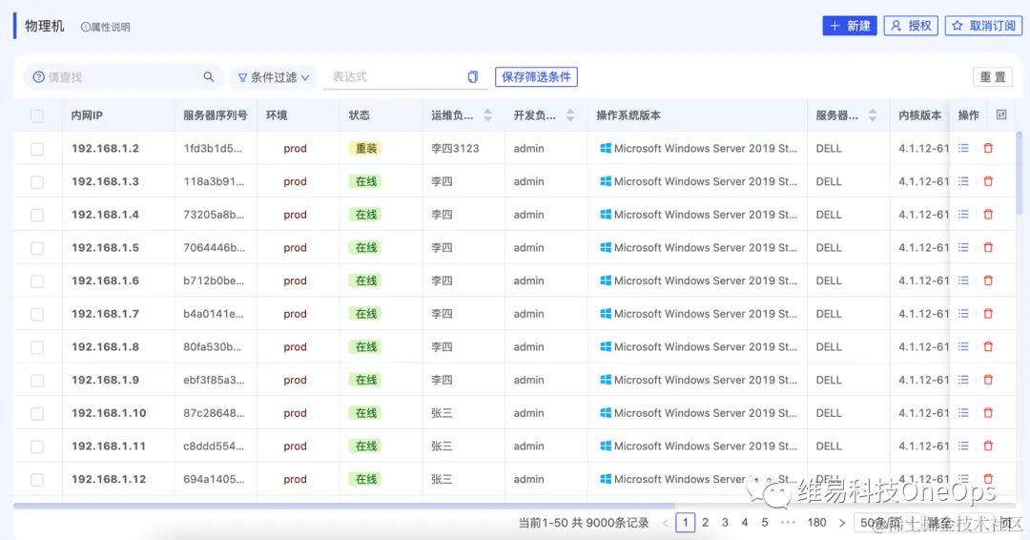The width and height of the screenshot is (1030, 540).
Task: Delete the 192.168.1.11 row via trash icon
Action: pyautogui.click(x=988, y=447)
